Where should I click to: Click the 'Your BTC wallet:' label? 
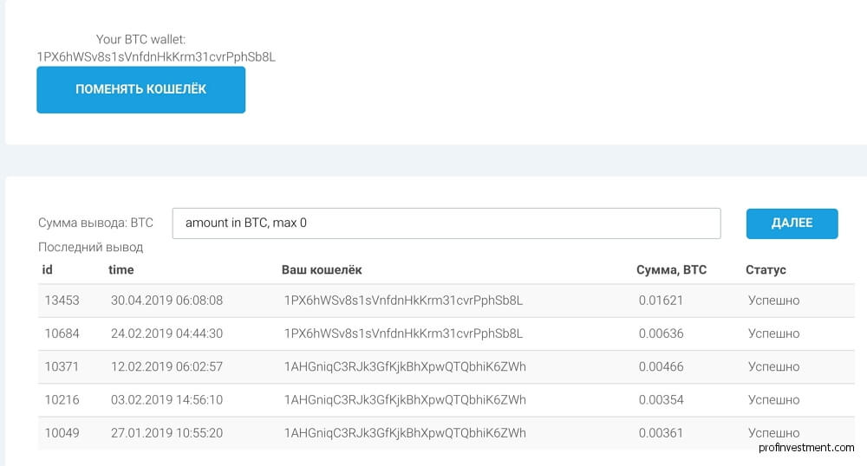click(x=141, y=40)
